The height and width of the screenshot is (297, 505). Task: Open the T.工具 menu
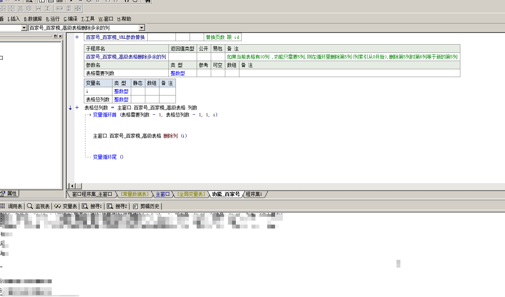88,19
